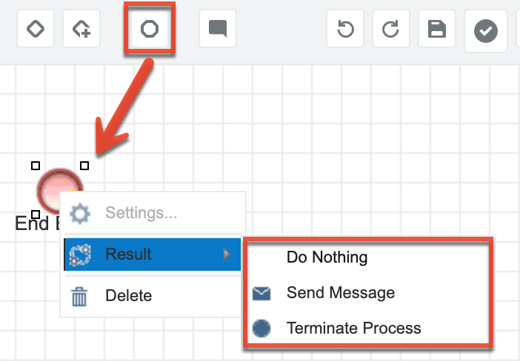The image size is (520, 361).
Task: Select the diamond Gateway tool in toolbar
Action: click(x=36, y=29)
